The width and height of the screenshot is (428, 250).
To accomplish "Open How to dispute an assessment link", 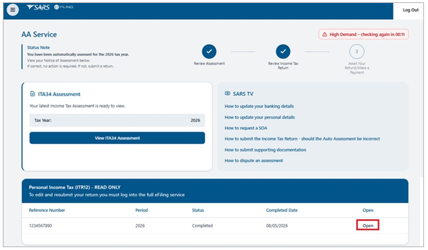I will point(254,161).
